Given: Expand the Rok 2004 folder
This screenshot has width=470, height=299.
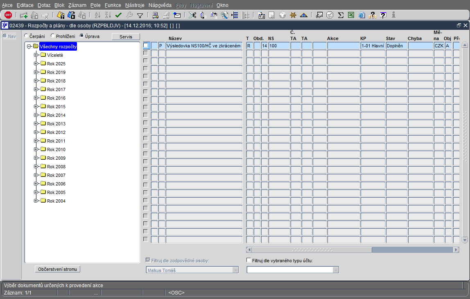Looking at the screenshot, I should [x=36, y=201].
